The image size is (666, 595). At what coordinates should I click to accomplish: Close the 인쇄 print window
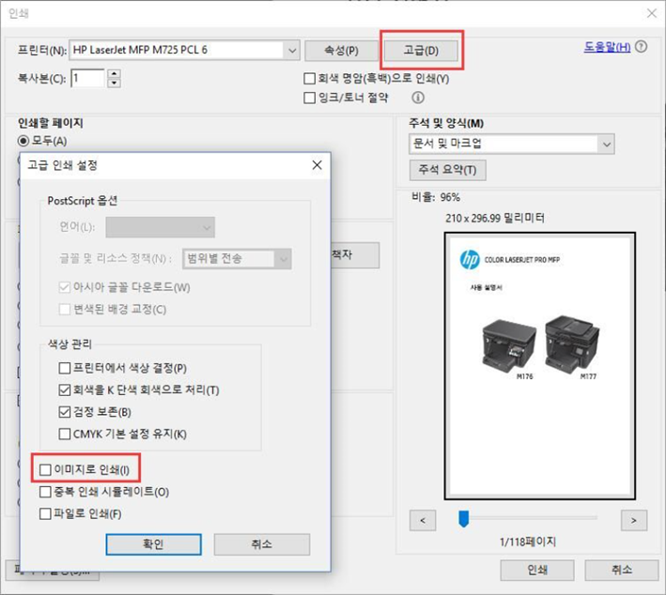coord(652,13)
